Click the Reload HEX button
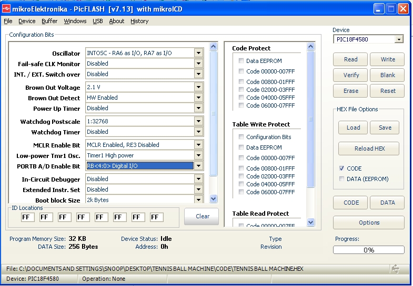This screenshot has width=413, height=286. (x=369, y=149)
